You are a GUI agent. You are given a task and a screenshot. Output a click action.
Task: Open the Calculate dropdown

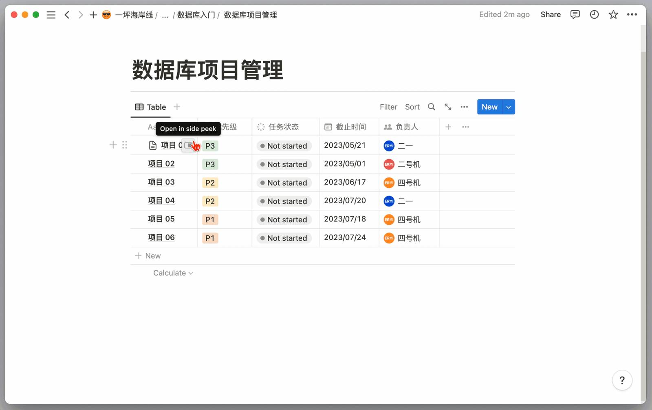(173, 273)
